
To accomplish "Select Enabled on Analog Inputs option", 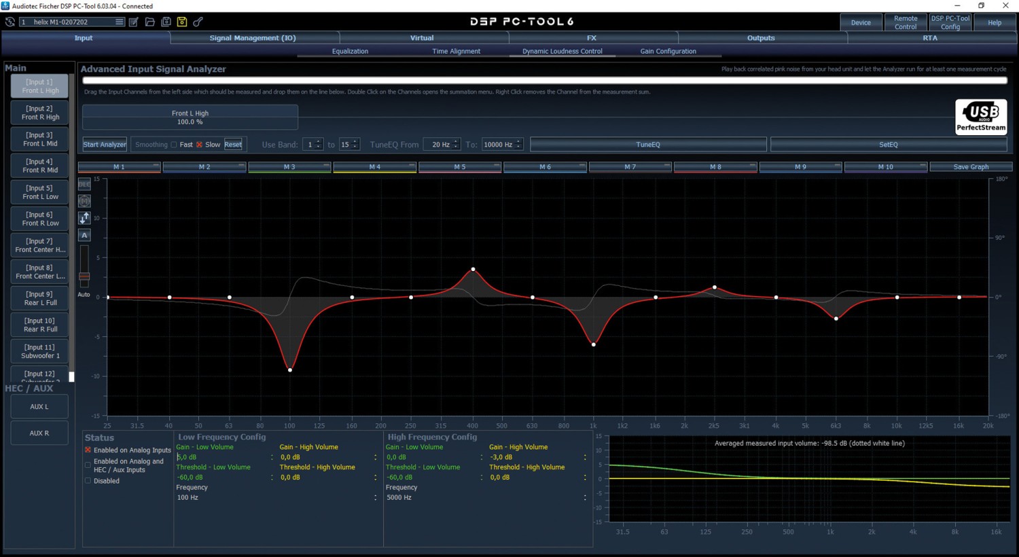I will click(x=88, y=450).
